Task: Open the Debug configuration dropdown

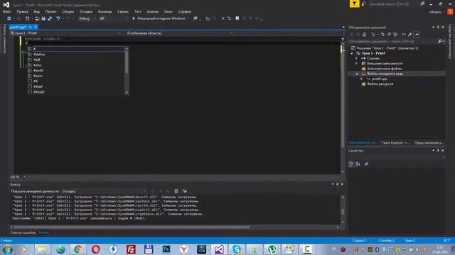Action: click(x=87, y=18)
